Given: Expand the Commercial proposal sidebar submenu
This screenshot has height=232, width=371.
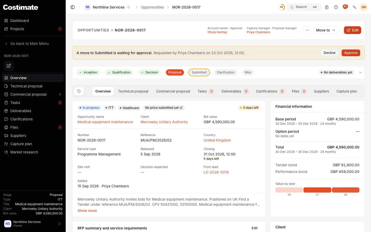Looking at the screenshot, I should pos(60,94).
